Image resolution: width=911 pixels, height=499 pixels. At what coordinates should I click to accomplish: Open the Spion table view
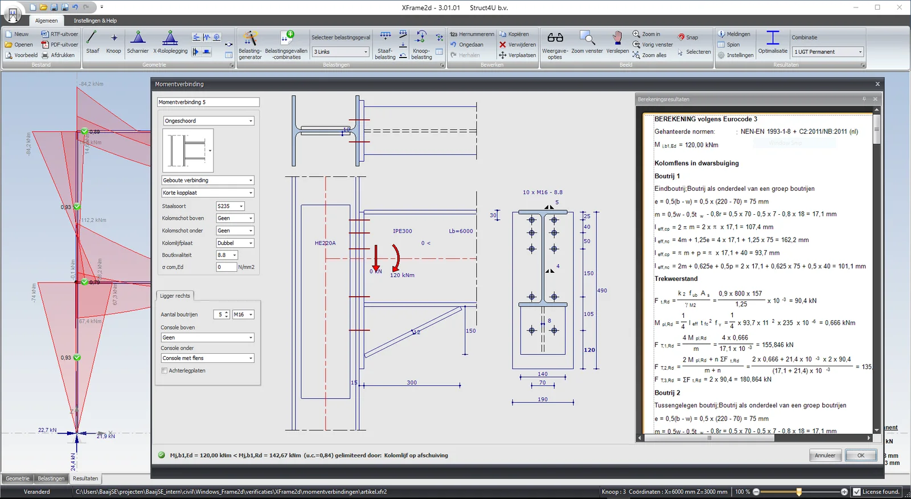point(729,44)
